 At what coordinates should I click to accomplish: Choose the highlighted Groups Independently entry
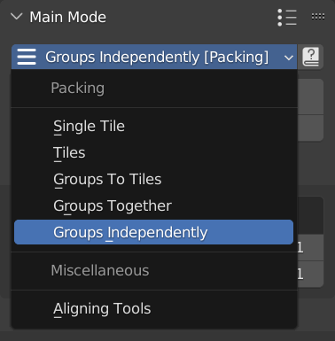[x=154, y=232]
